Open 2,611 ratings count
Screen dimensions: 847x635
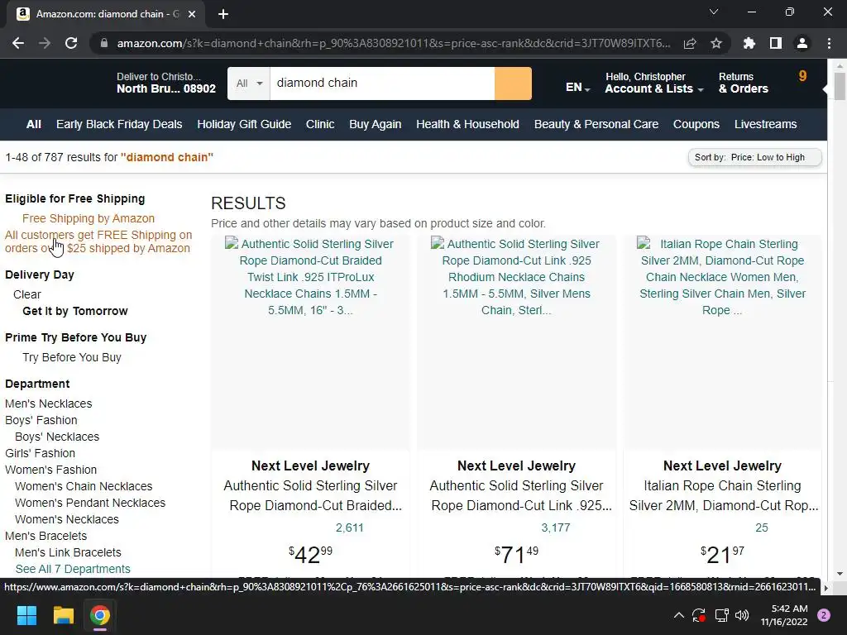point(350,528)
